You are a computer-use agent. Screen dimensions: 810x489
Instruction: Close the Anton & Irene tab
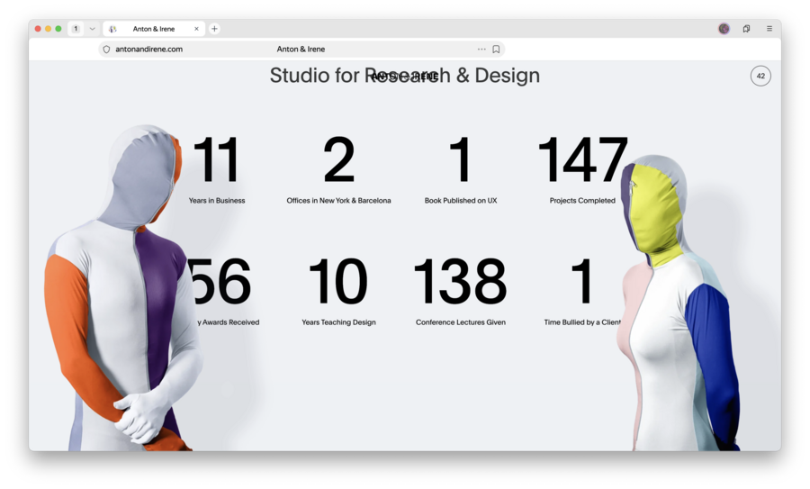click(196, 29)
